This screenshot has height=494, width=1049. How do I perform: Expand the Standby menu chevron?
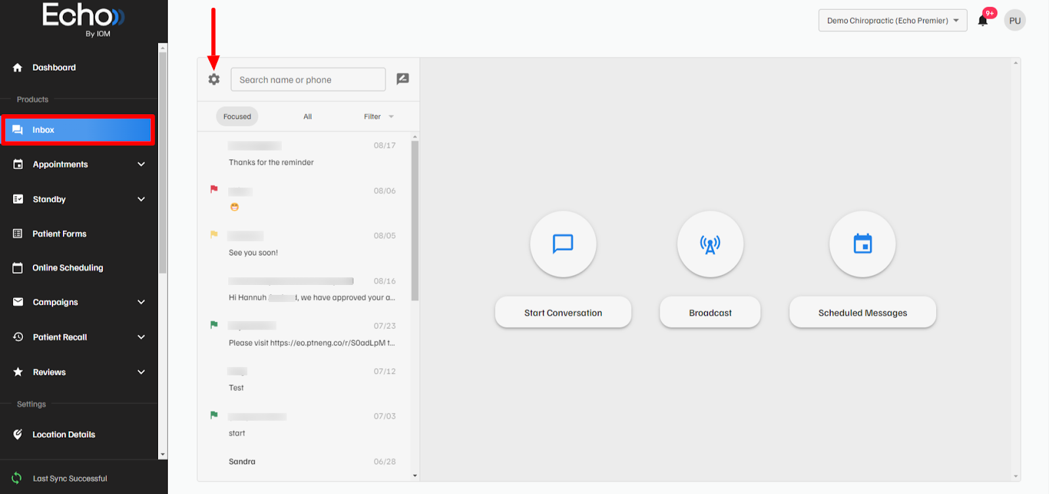pos(141,199)
